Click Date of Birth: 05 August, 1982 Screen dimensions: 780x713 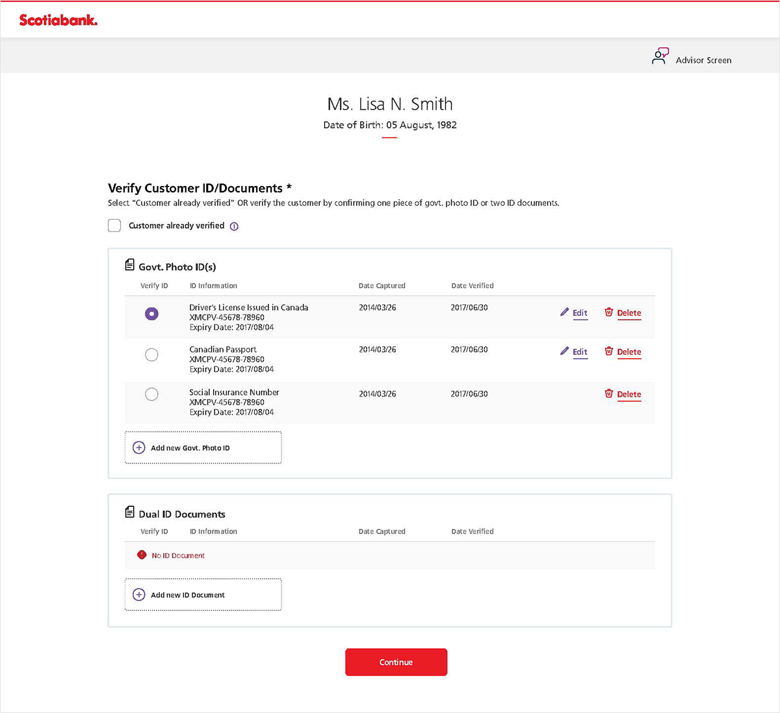390,125
